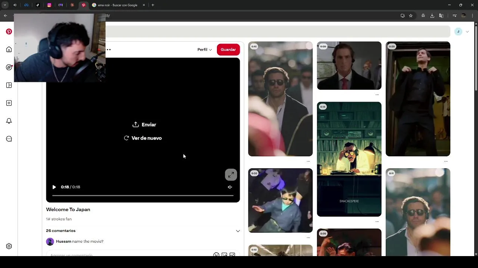
Task: Click the Welcome To Japan title
Action: click(x=68, y=210)
